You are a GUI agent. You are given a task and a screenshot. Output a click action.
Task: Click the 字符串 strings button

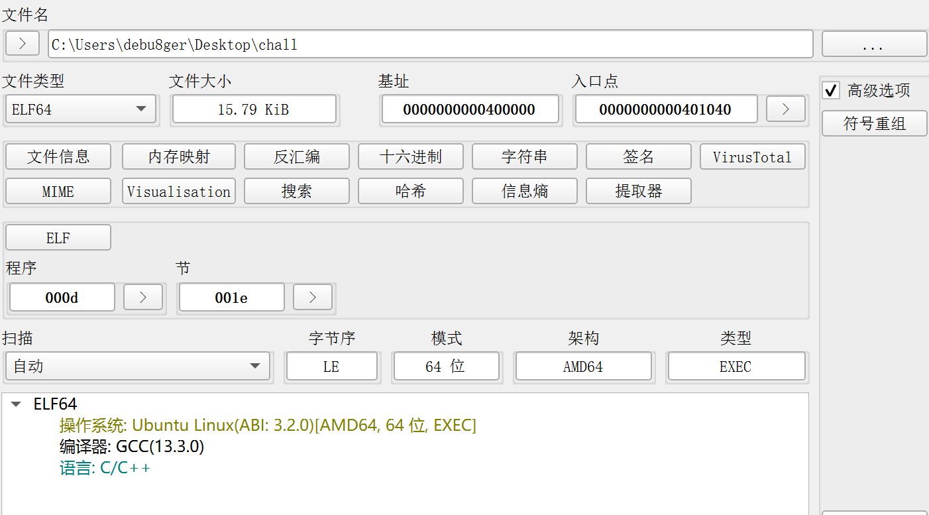[x=524, y=157]
